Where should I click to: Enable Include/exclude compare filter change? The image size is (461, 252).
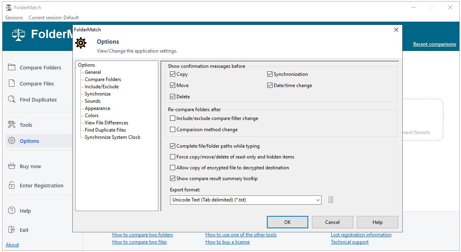(x=172, y=118)
